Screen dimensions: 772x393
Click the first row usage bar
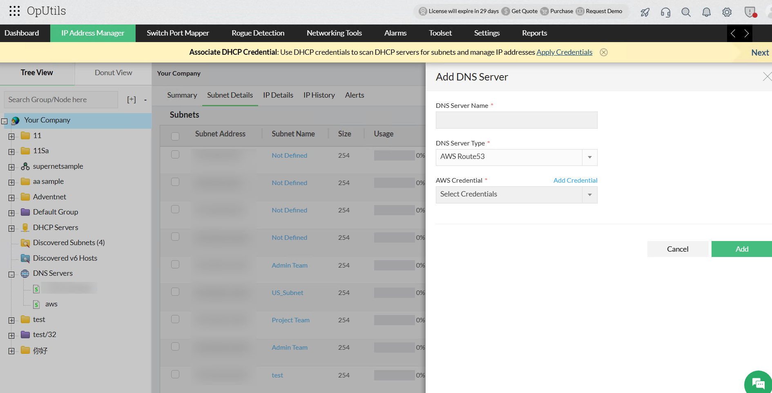[395, 156]
